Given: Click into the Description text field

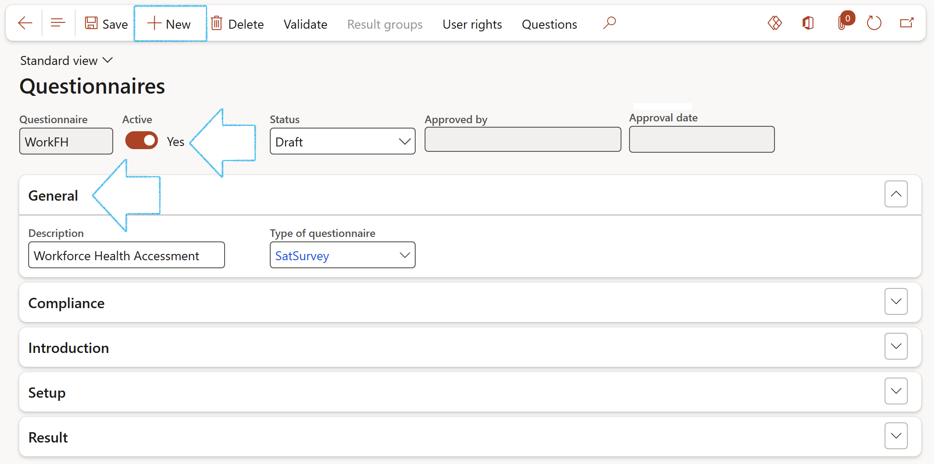Looking at the screenshot, I should coord(126,256).
